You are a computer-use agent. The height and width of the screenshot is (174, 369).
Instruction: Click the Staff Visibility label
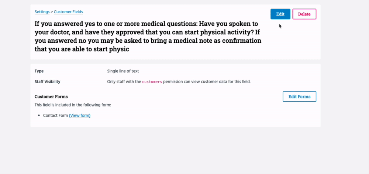47,81
